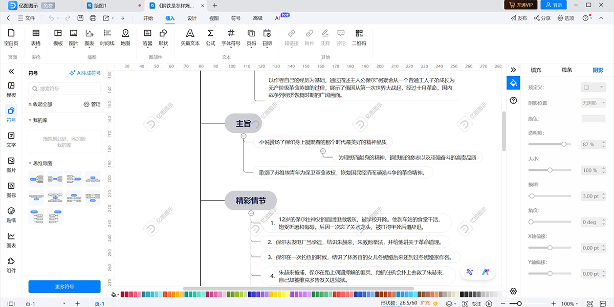
Task: Collapse the 思维导图 symbol library section
Action: [x=31, y=163]
